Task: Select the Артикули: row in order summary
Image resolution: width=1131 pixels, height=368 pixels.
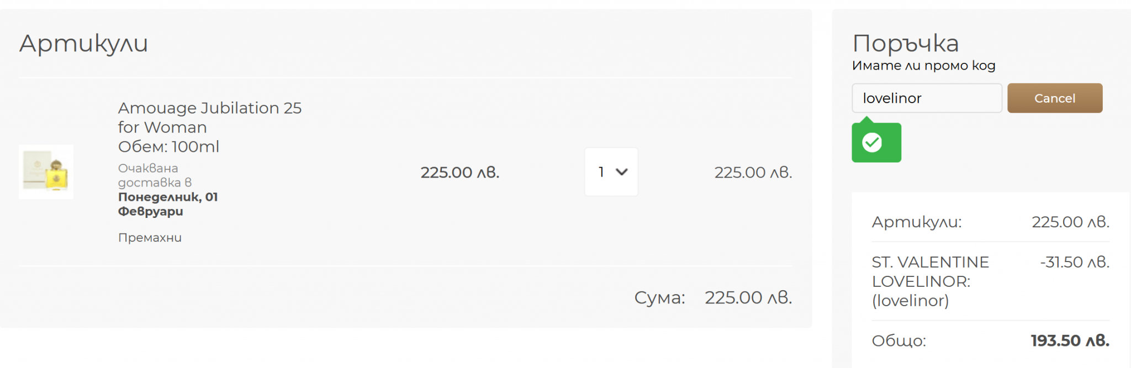Action: tap(917, 222)
